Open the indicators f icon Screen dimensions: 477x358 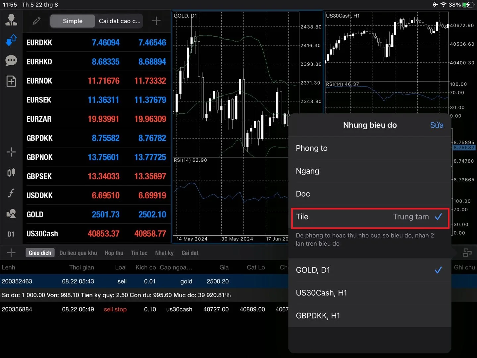(x=11, y=193)
